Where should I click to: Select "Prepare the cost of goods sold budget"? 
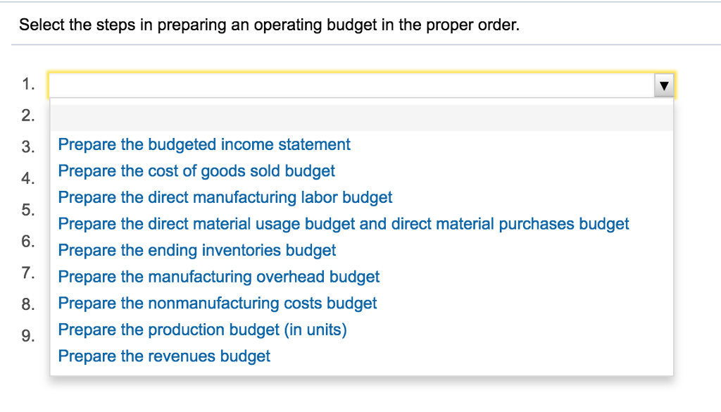(196, 170)
